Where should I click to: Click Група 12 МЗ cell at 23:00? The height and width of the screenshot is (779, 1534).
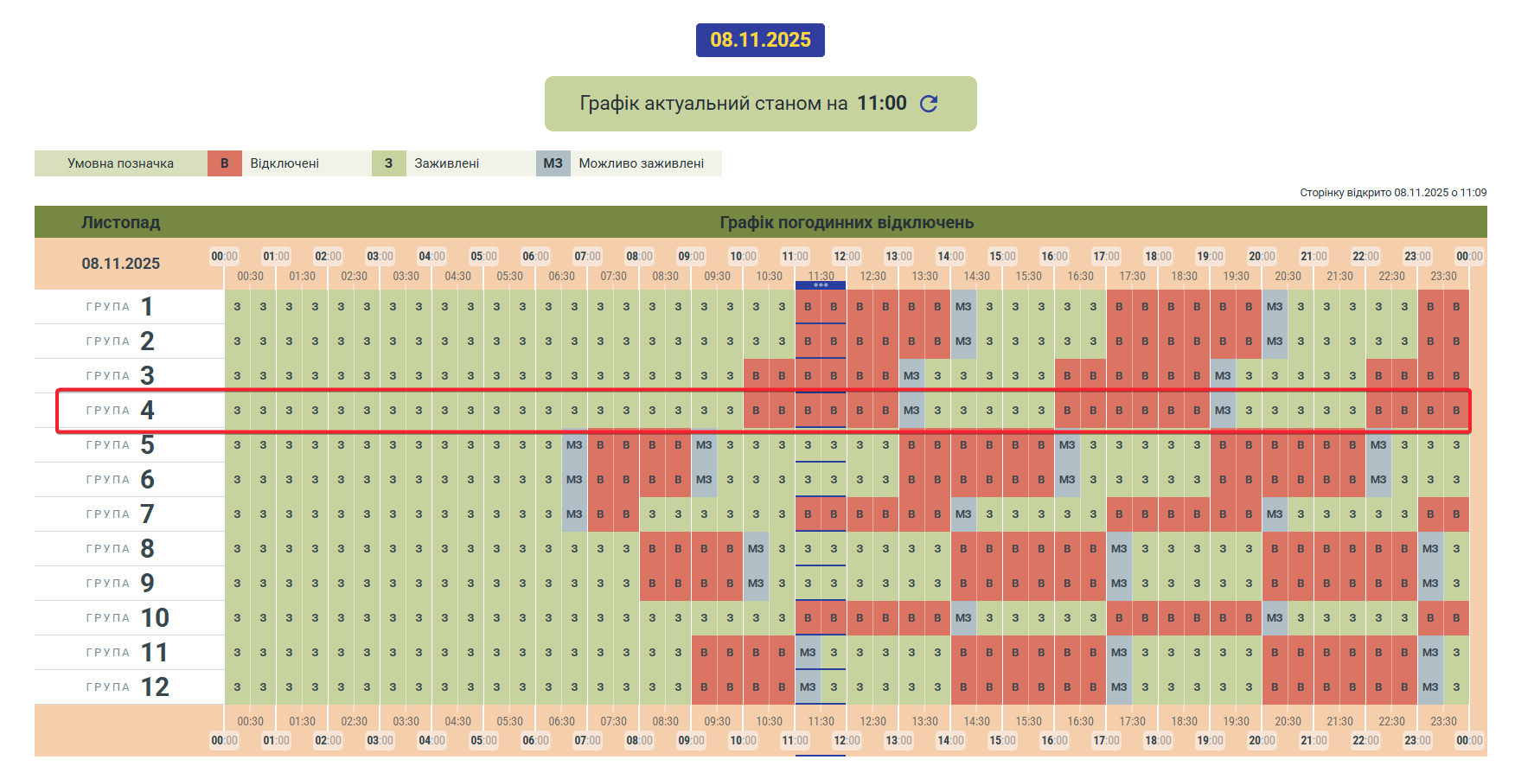pyautogui.click(x=1430, y=687)
